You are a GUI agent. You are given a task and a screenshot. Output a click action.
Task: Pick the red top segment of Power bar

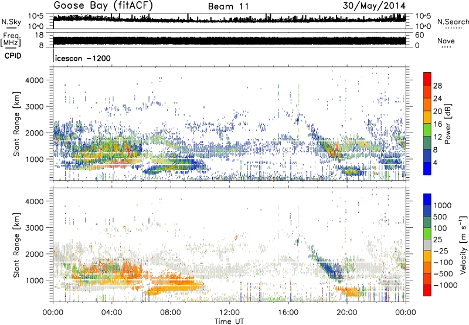(x=427, y=79)
